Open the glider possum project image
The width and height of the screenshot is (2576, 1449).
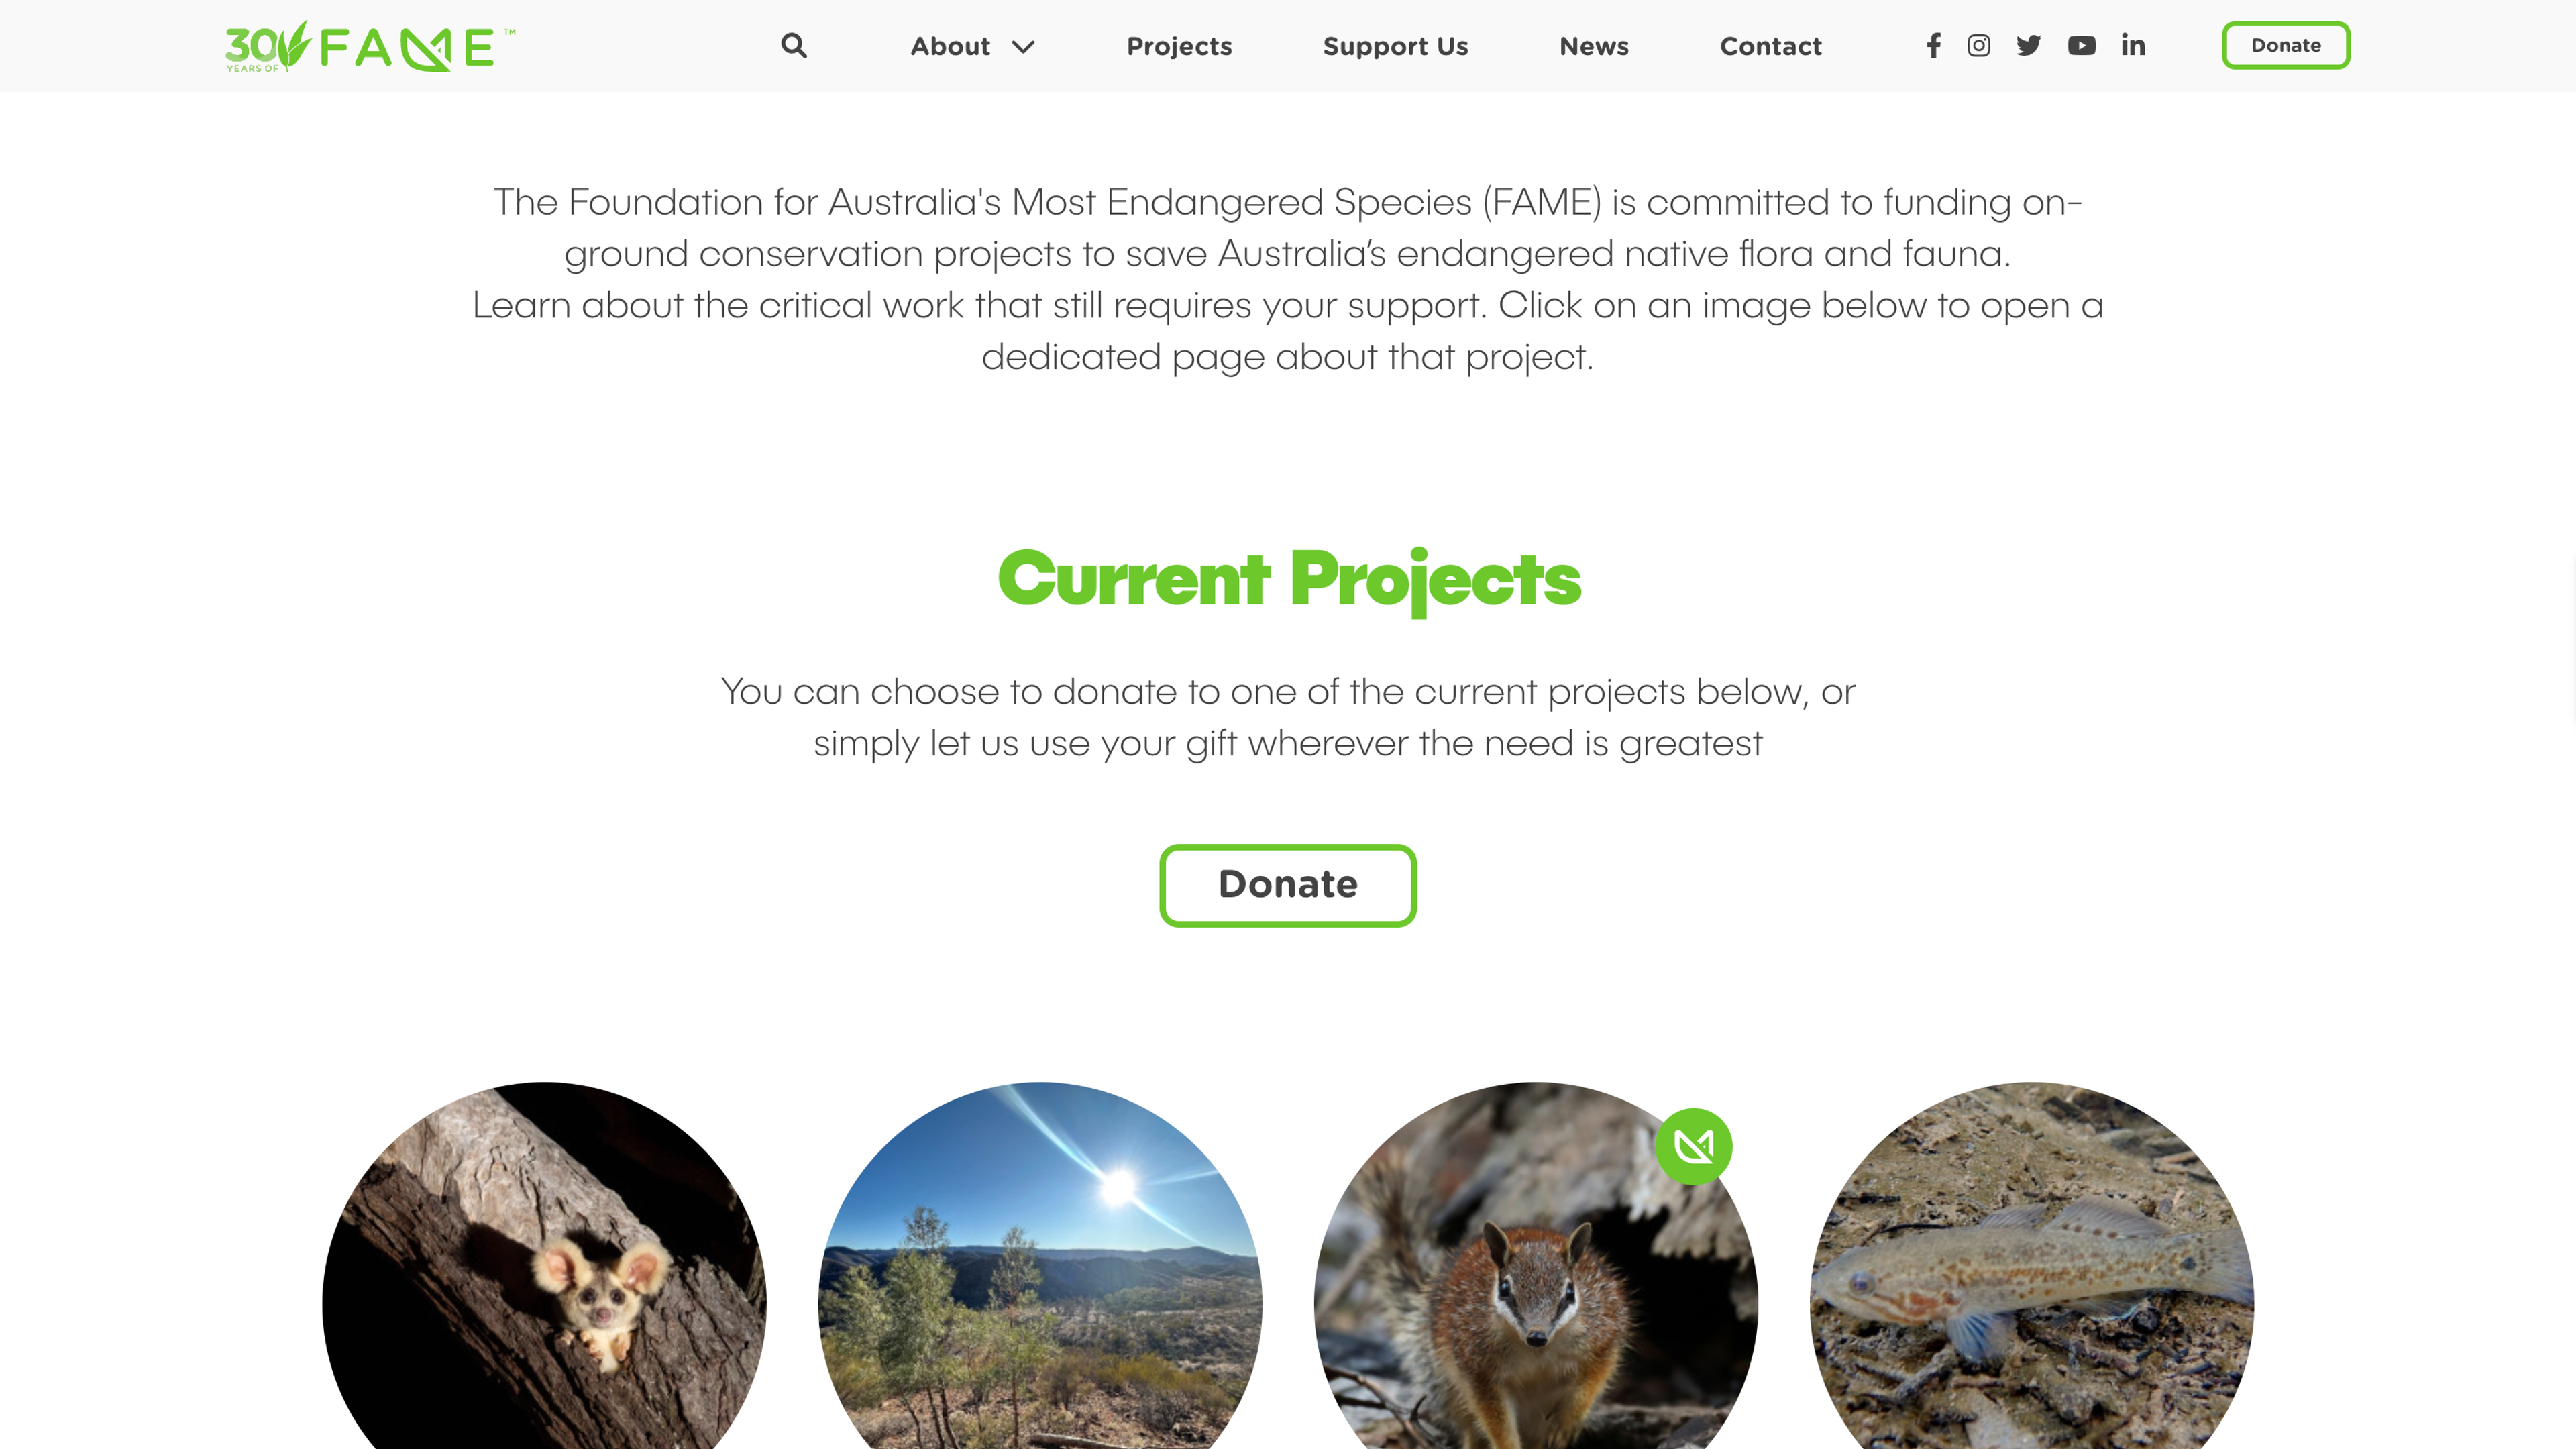click(544, 1266)
